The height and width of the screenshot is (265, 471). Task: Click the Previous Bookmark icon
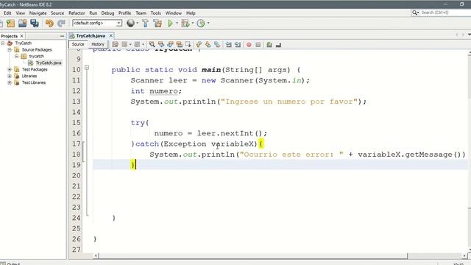[199, 45]
